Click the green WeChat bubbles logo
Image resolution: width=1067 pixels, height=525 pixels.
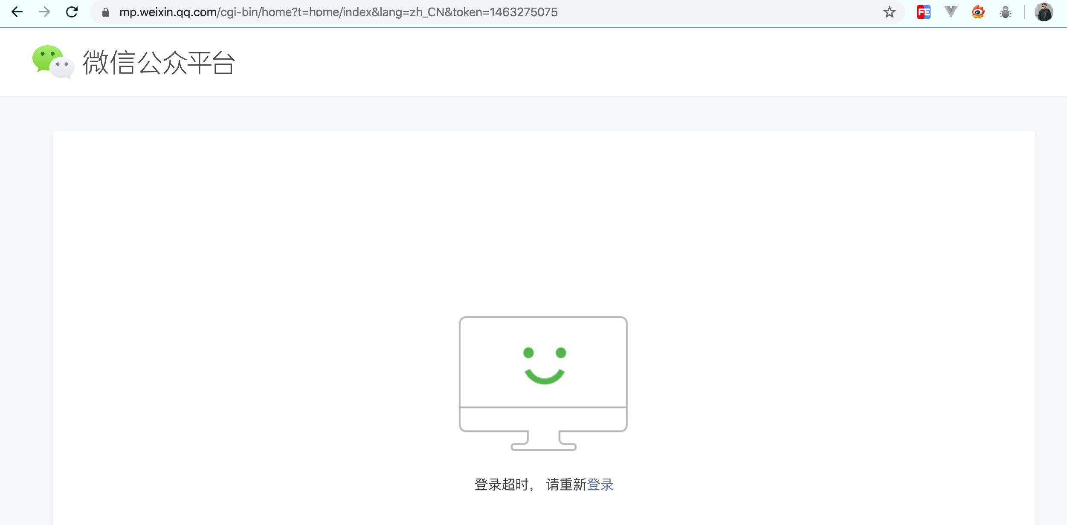[53, 62]
